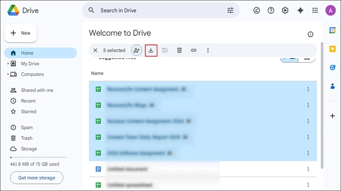Click the vertical scrollbar
Screen dimensions: 341x191
[x=322, y=105]
